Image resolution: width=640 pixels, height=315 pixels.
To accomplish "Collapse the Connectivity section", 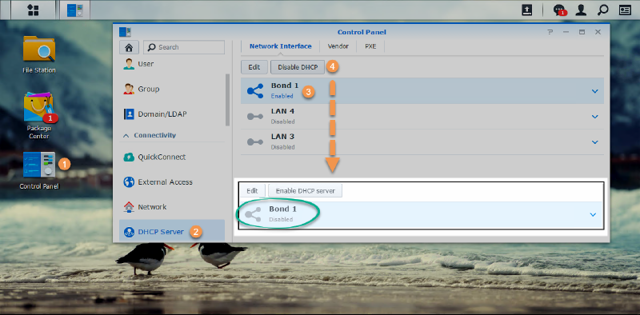I will pyautogui.click(x=126, y=135).
